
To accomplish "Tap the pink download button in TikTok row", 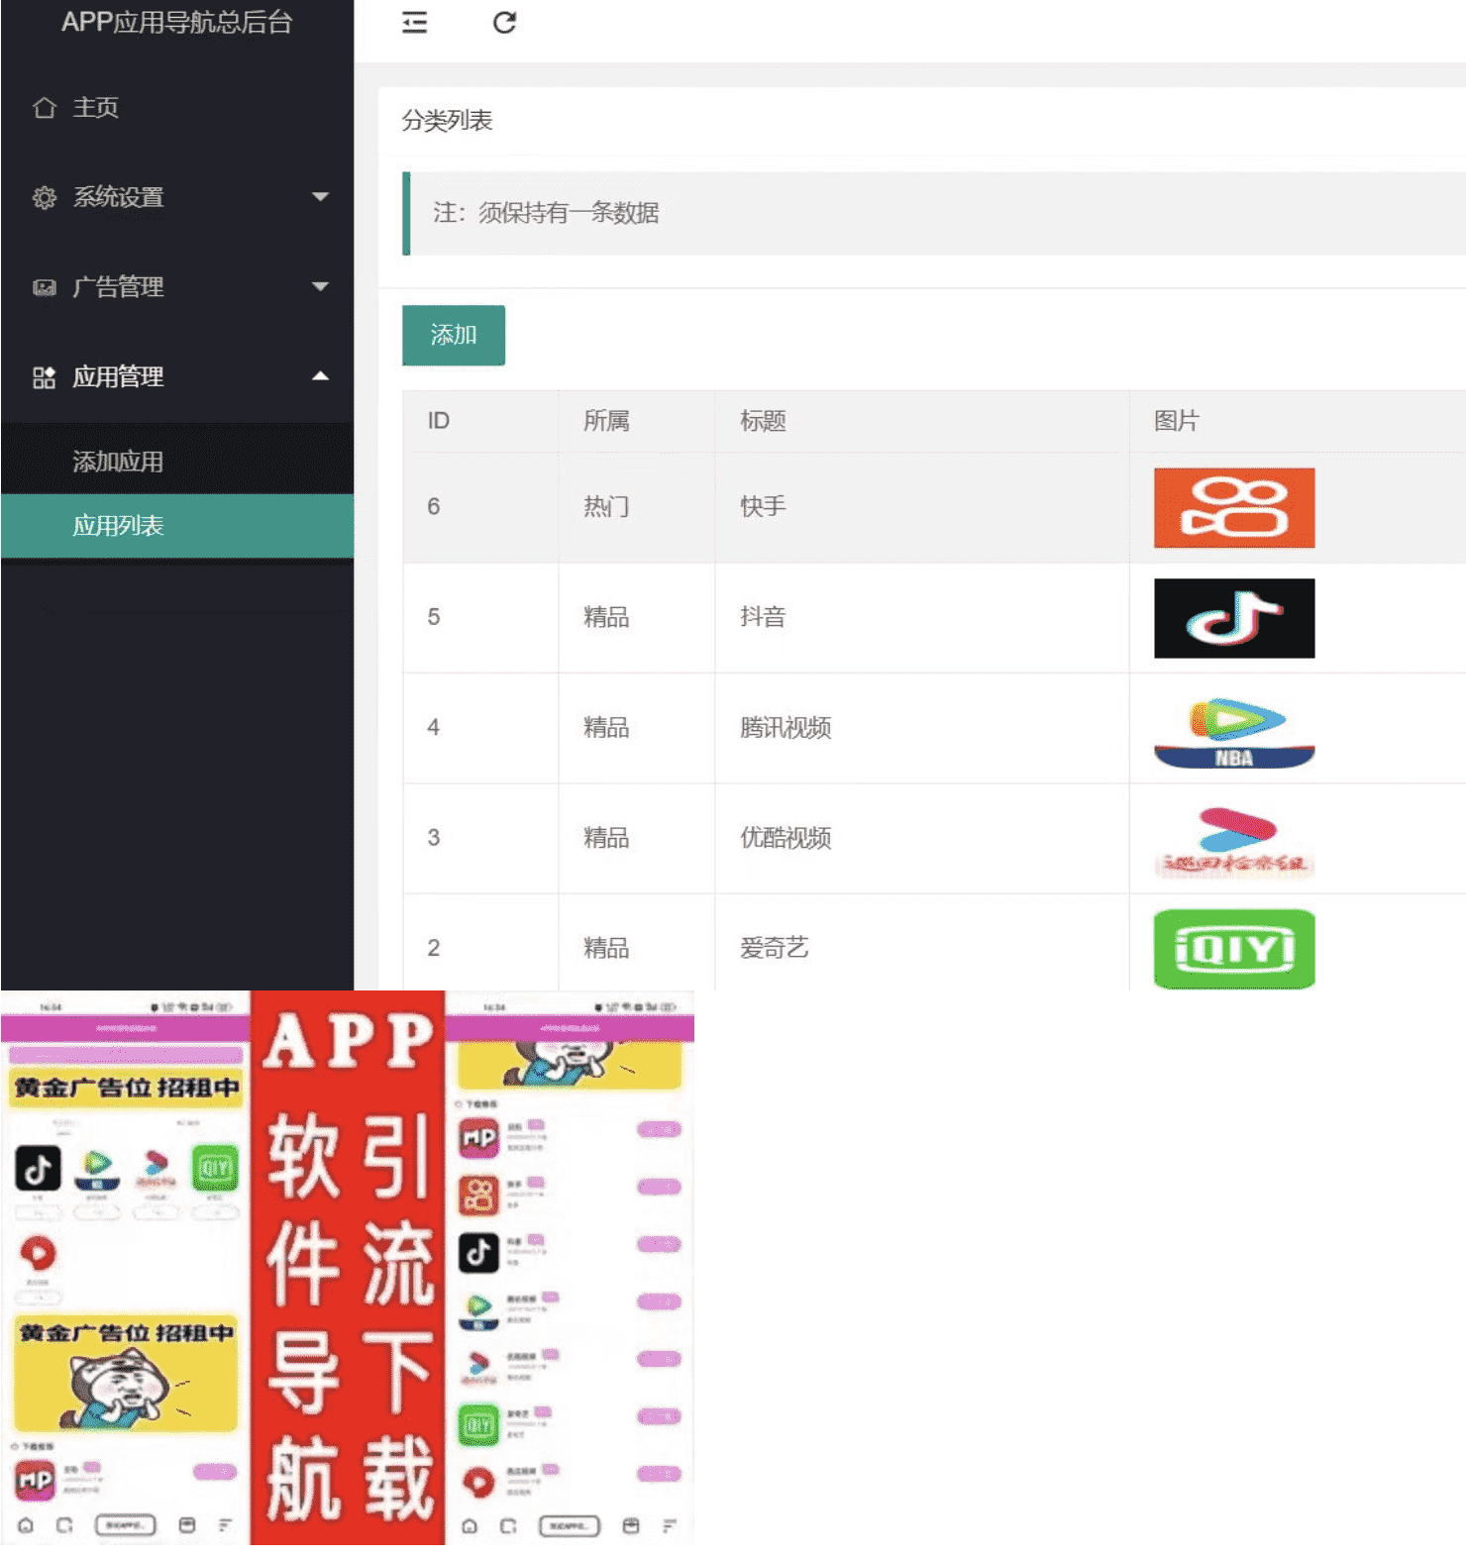I will coord(659,1244).
